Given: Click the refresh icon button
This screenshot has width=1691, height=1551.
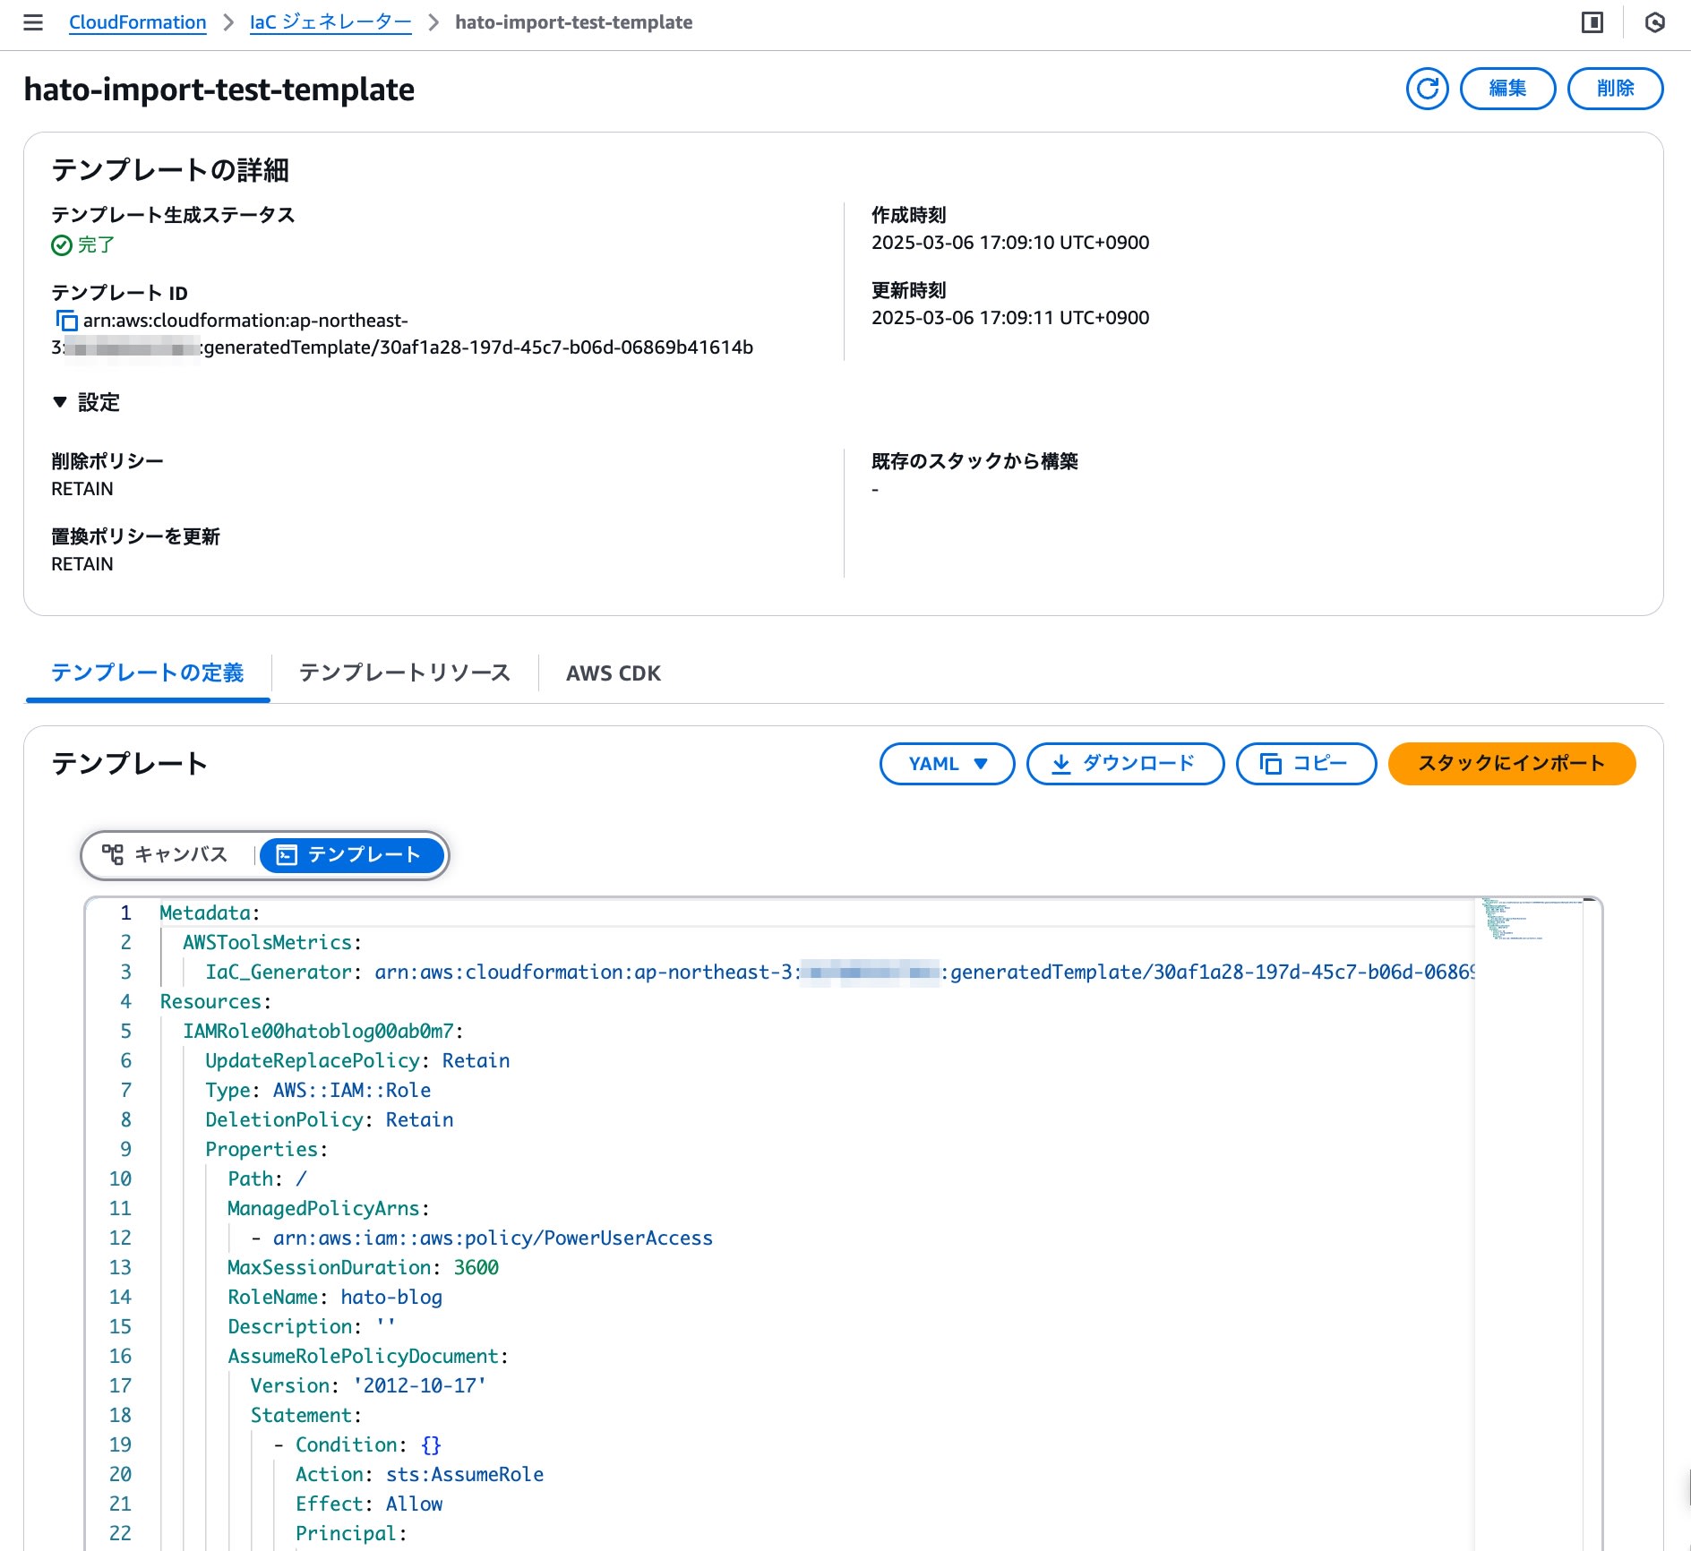Looking at the screenshot, I should click(x=1427, y=89).
